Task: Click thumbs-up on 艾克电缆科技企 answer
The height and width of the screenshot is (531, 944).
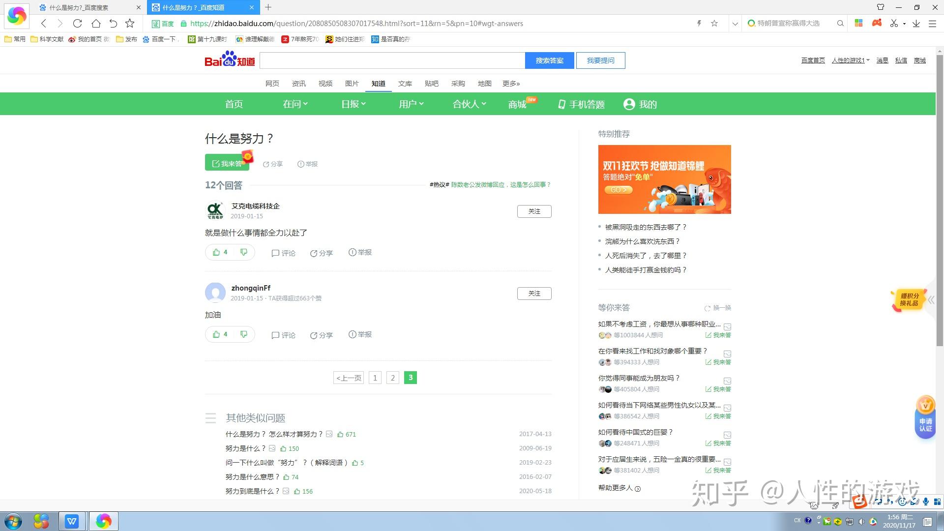Action: (216, 252)
